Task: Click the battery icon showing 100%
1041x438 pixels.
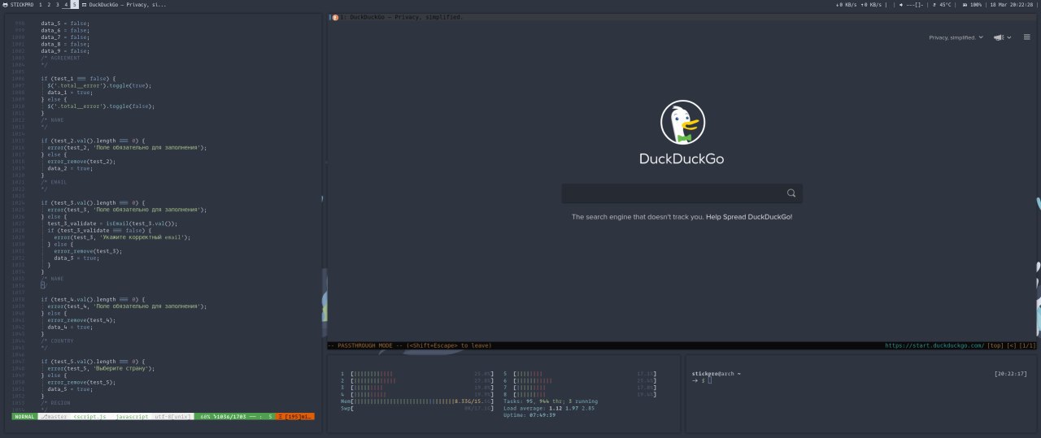Action: point(965,5)
